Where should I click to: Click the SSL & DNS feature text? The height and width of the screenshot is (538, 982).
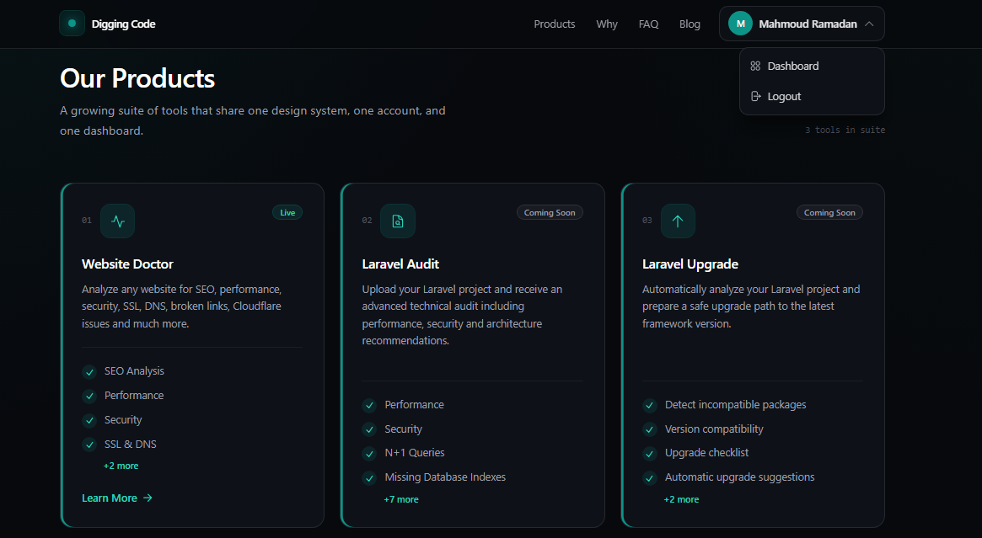click(131, 445)
